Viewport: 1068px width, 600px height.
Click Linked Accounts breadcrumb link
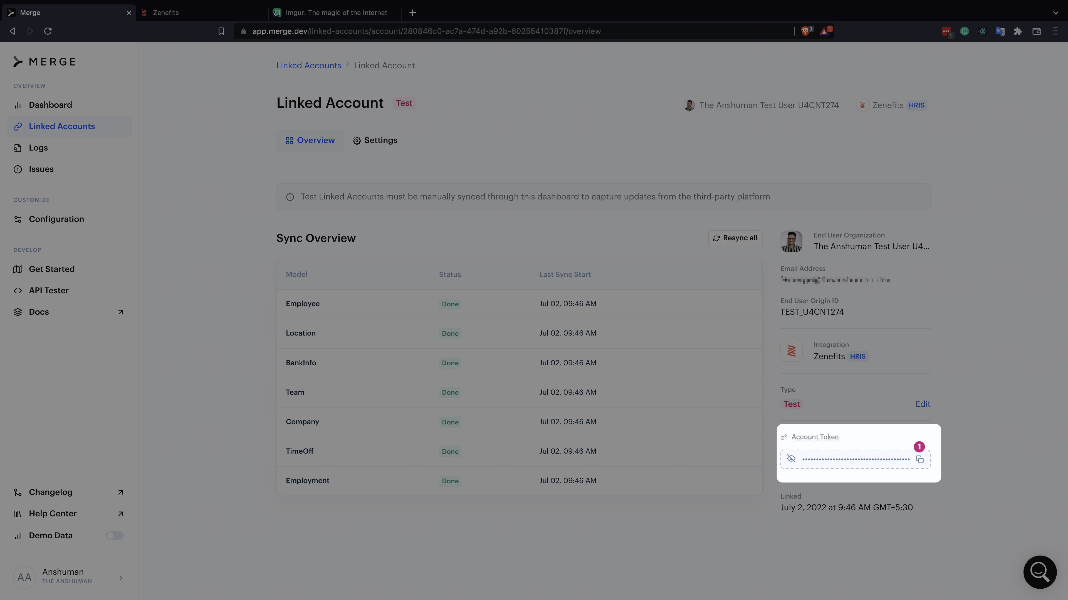(x=308, y=66)
